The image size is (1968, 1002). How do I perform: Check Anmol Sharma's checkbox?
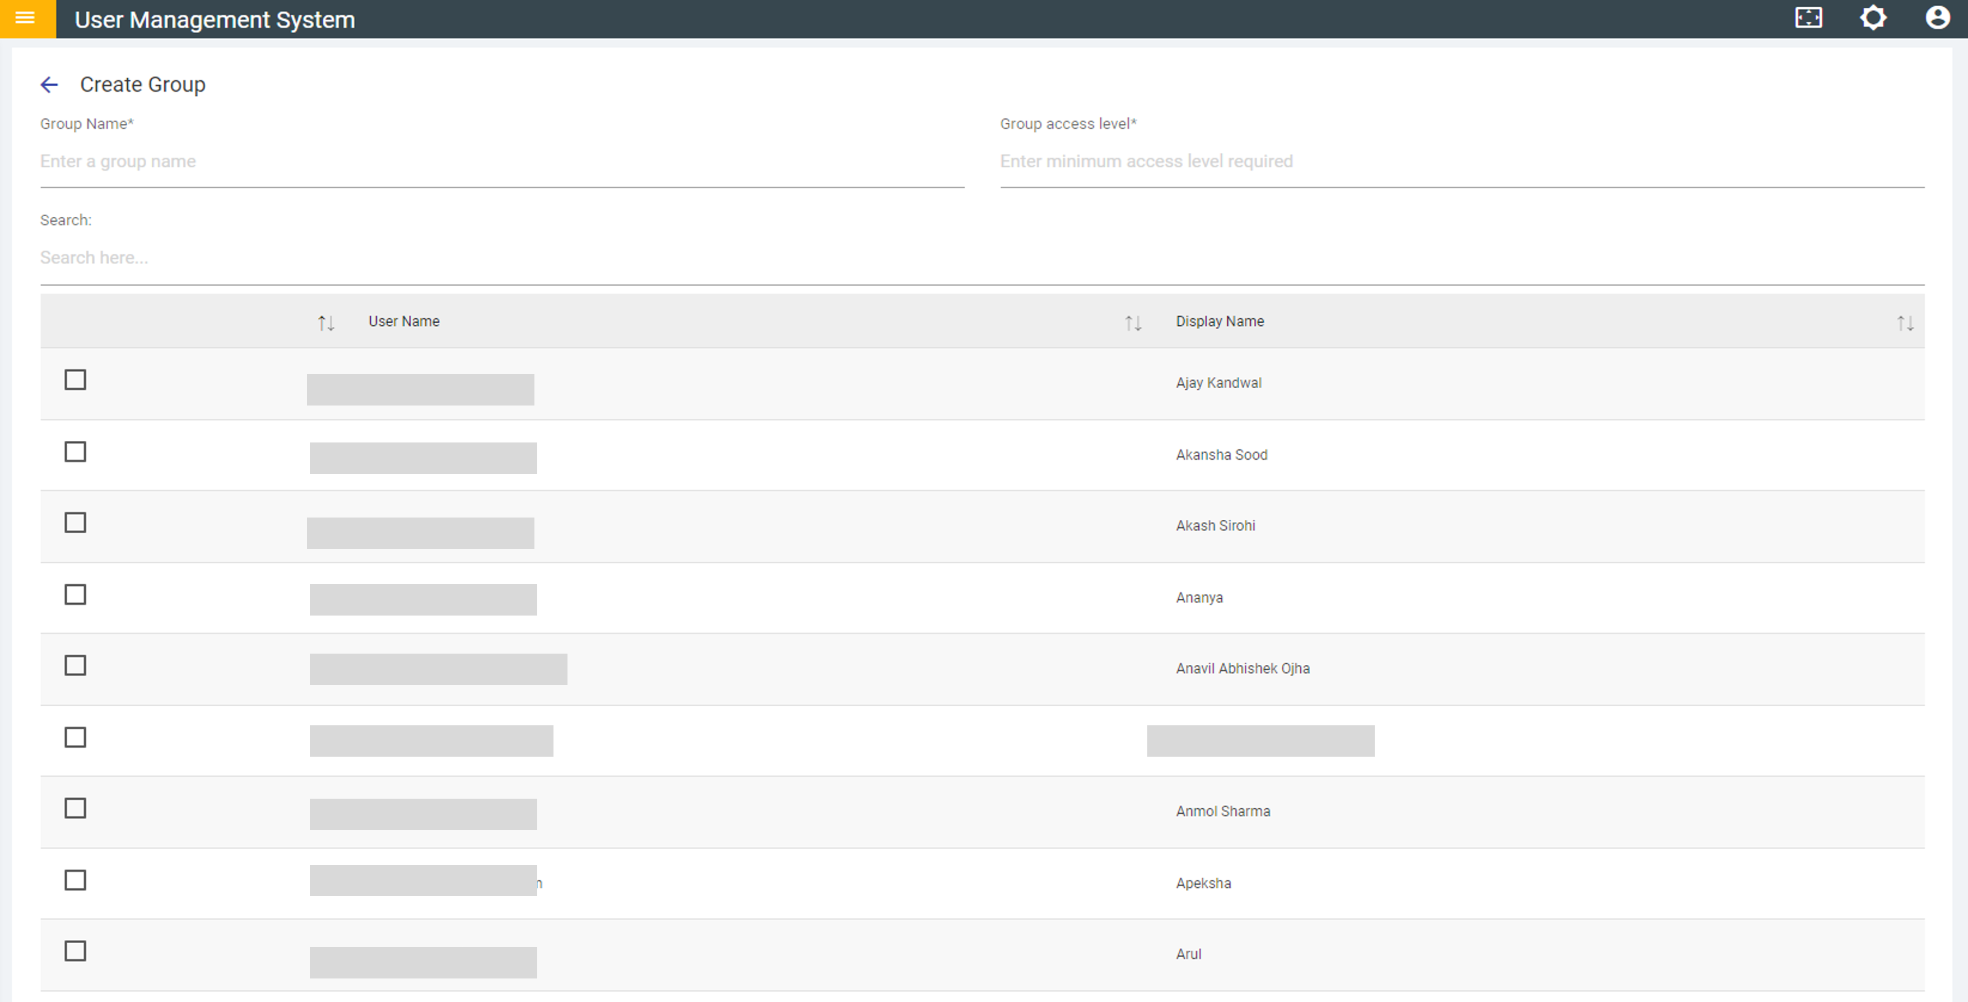[x=75, y=808]
